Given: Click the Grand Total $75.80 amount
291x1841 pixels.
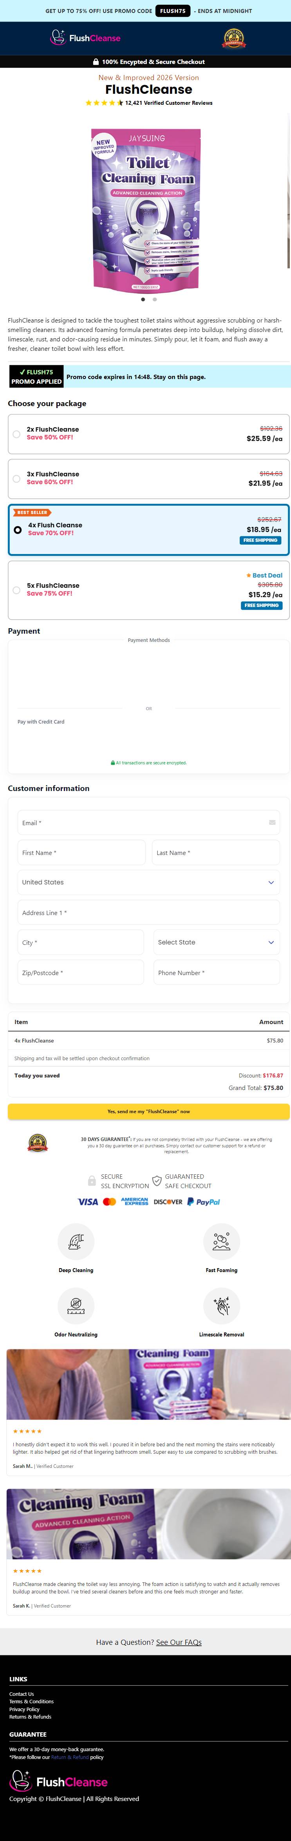Looking at the screenshot, I should pyautogui.click(x=273, y=1088).
